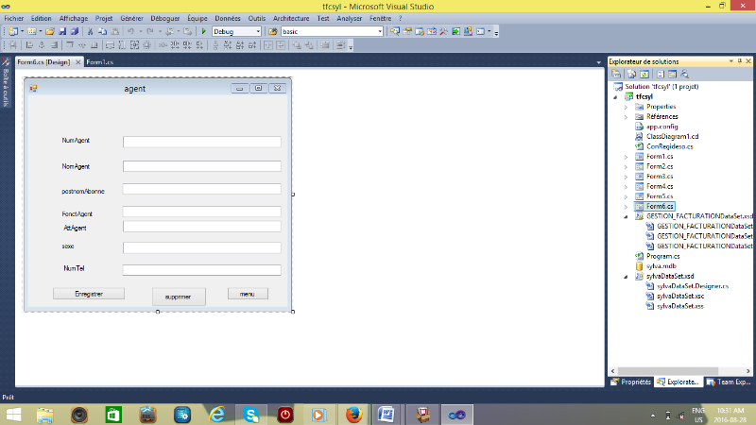Image resolution: width=756 pixels, height=425 pixels.
Task: Click the Paste icon in toolbar
Action: (x=114, y=31)
